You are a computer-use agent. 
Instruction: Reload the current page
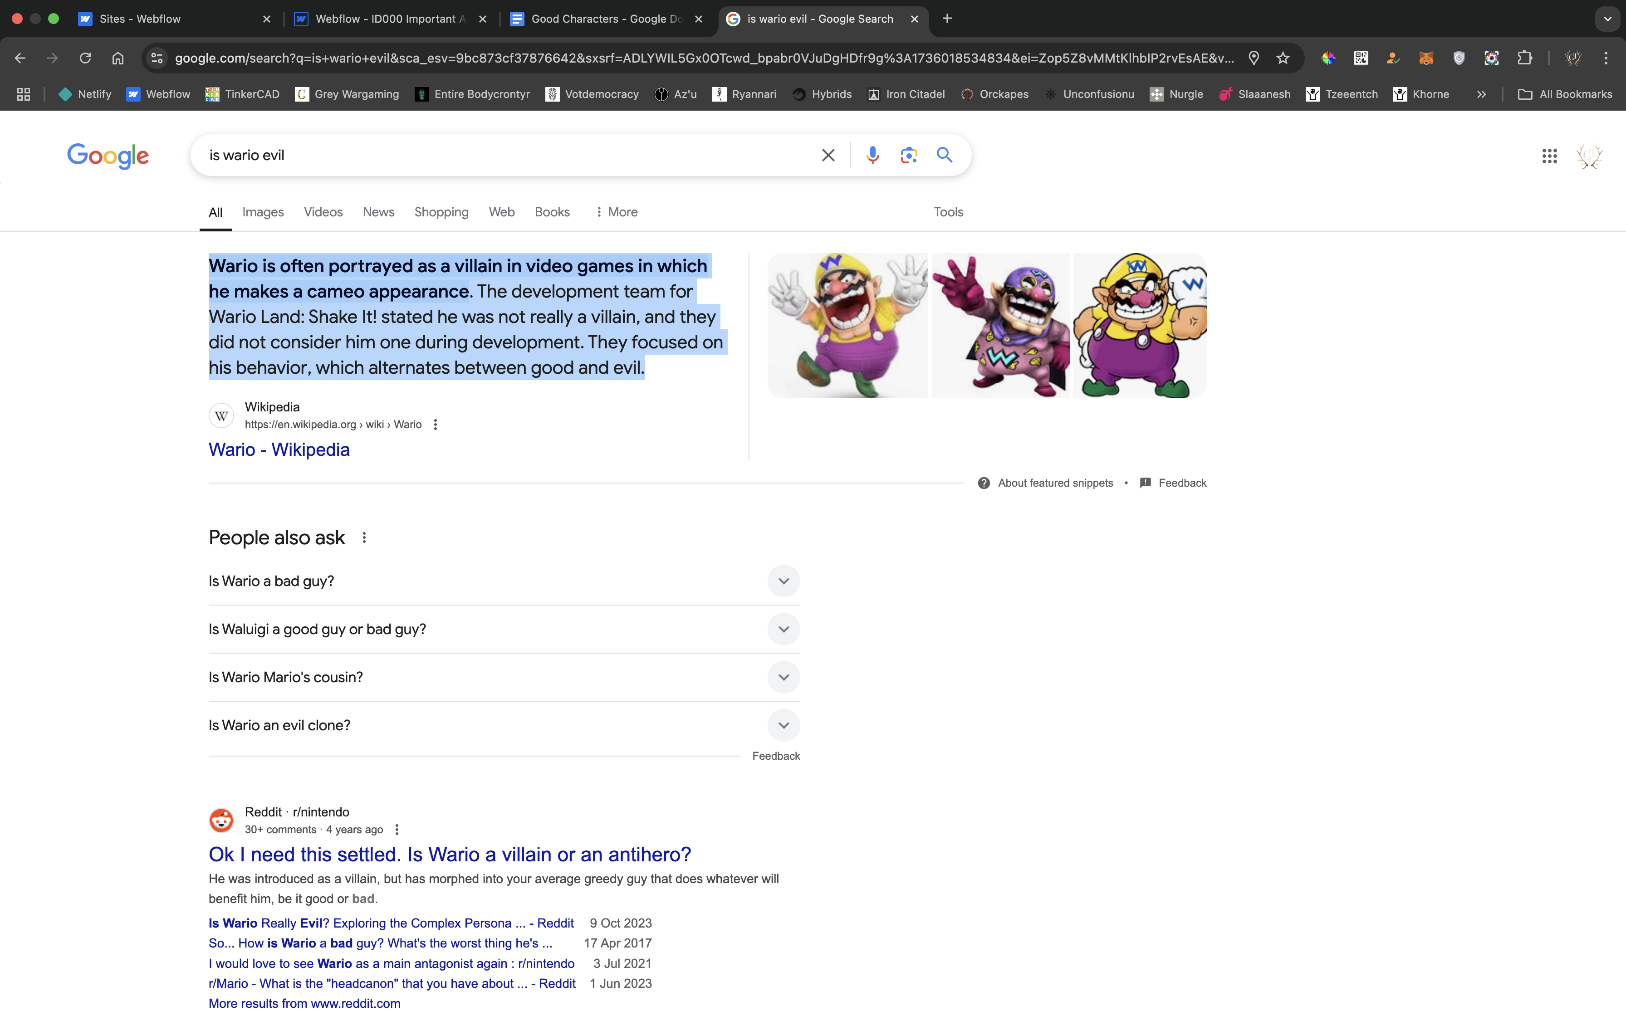click(x=85, y=58)
